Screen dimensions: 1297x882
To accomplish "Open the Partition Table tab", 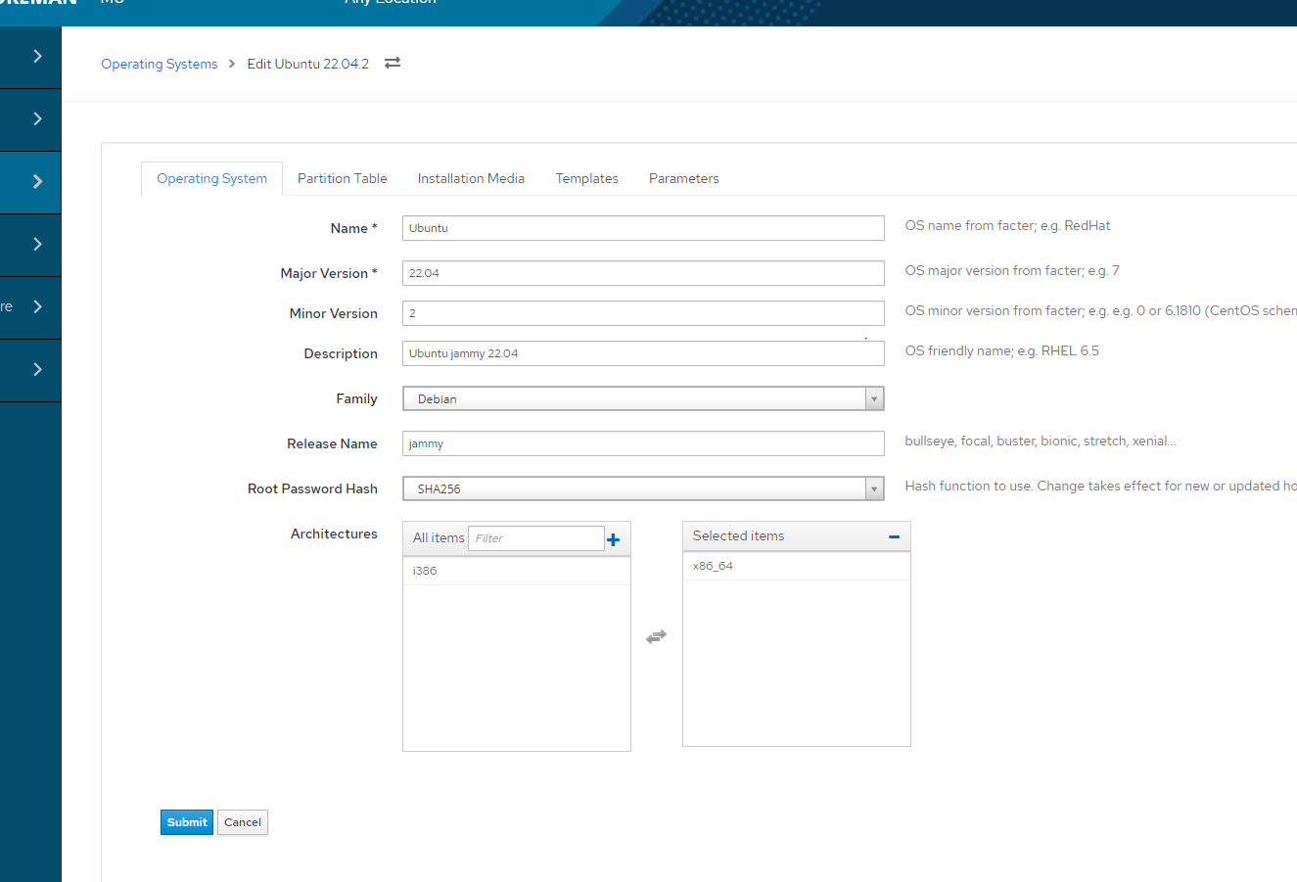I will (x=343, y=178).
